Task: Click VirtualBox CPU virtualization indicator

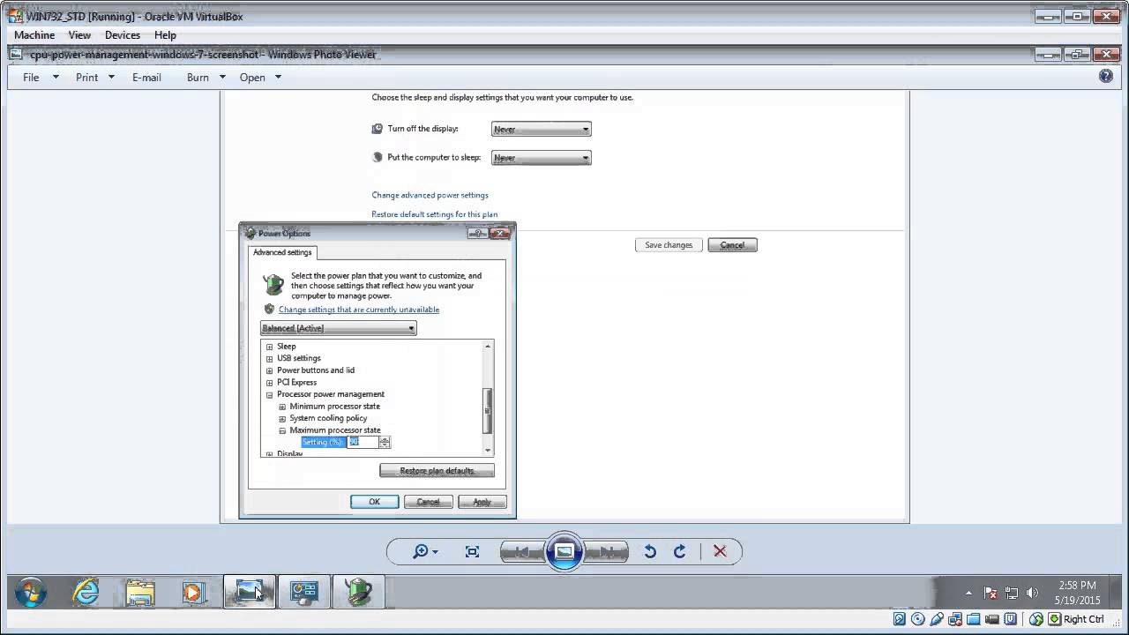Action: click(1011, 619)
